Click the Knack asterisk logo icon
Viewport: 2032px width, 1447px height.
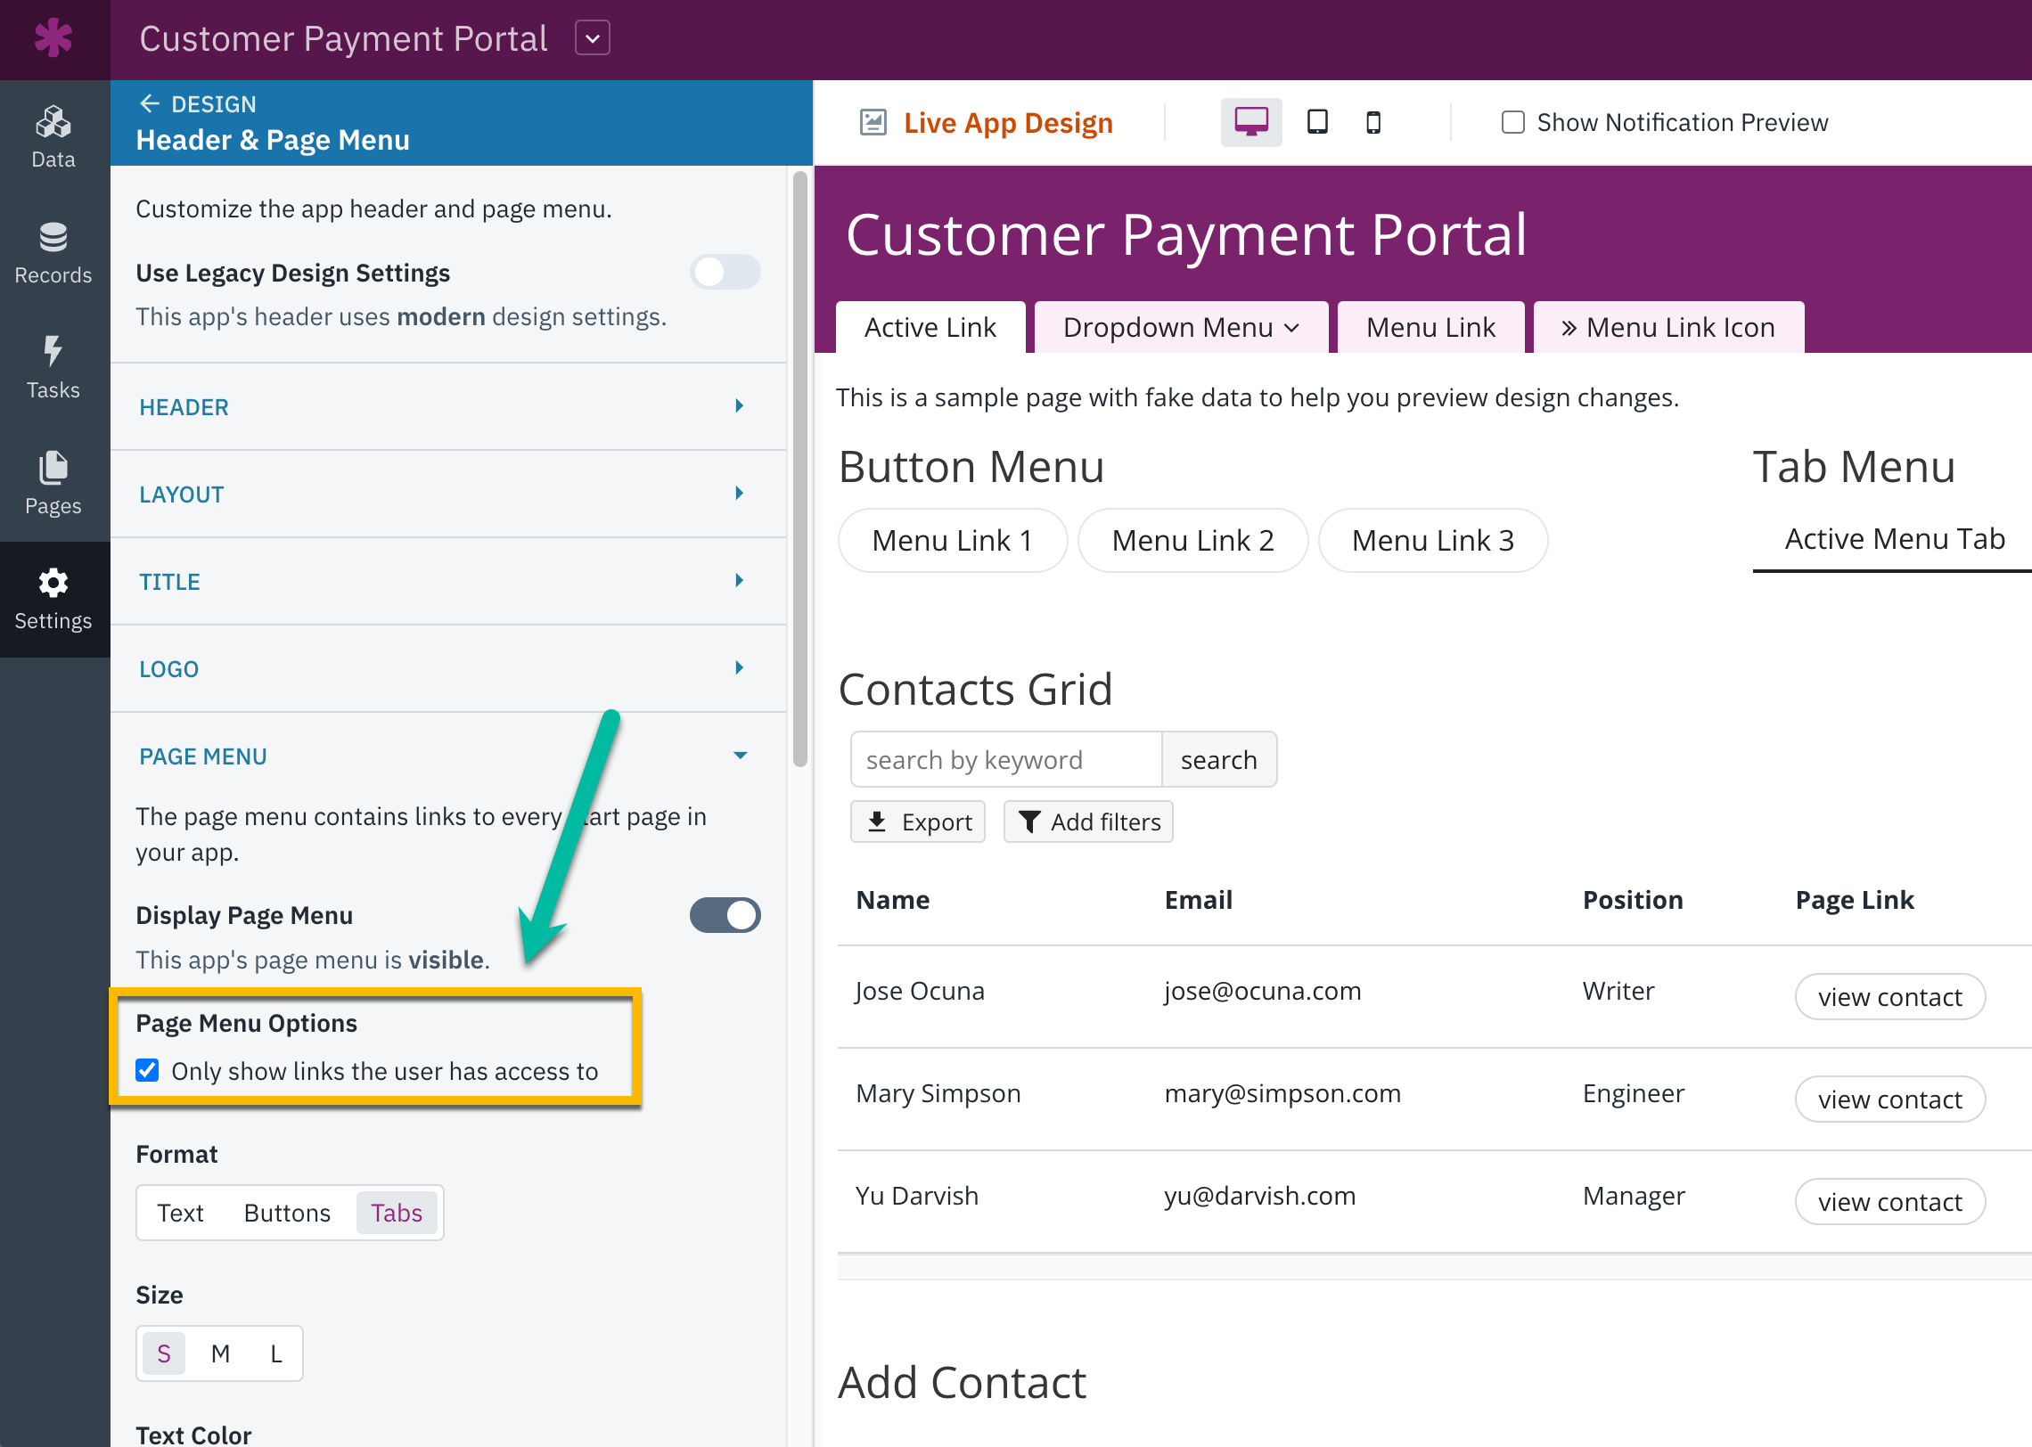click(x=53, y=38)
